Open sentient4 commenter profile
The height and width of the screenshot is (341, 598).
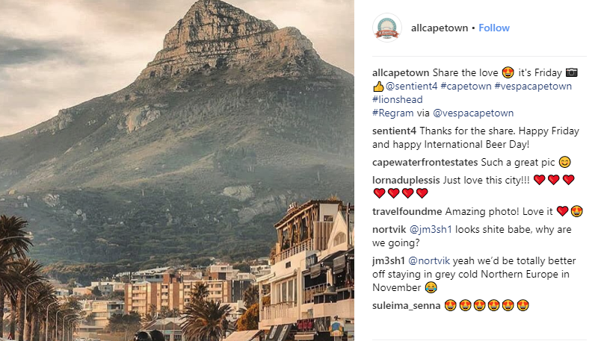click(395, 131)
